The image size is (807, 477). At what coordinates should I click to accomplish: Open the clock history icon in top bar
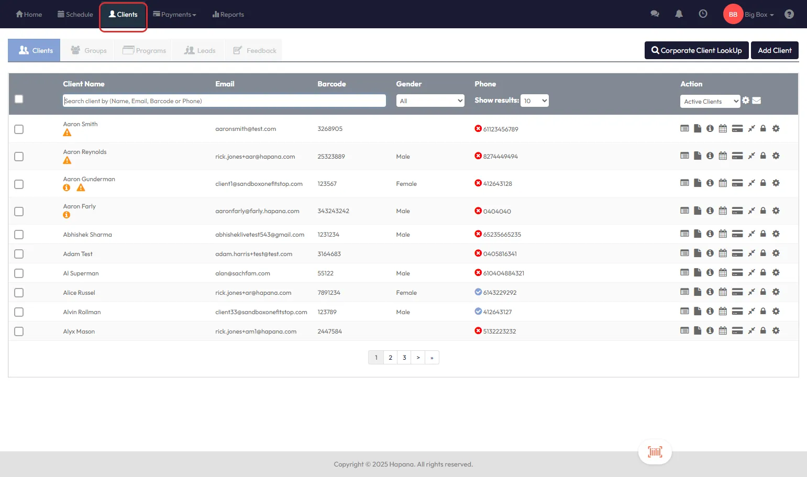point(703,14)
